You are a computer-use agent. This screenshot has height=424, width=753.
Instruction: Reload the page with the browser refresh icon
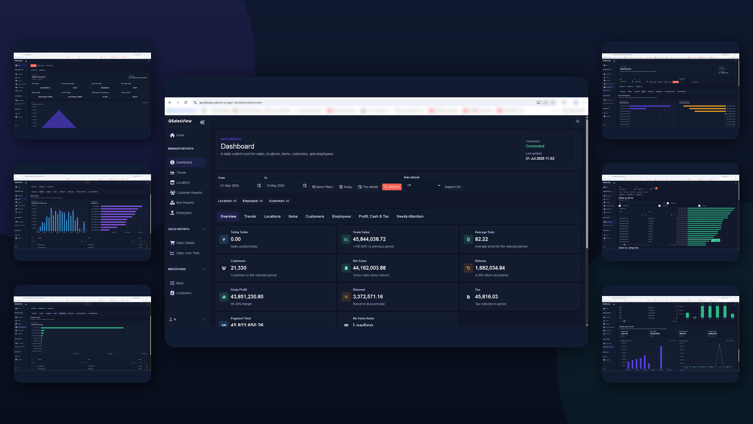[186, 102]
